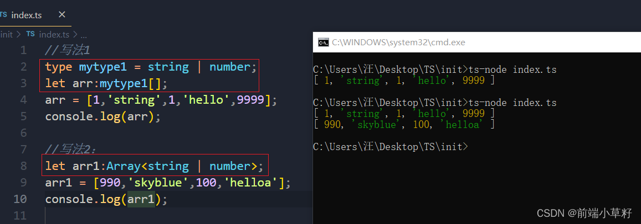Click the comment '//写法2:' on line 7
641x224 pixels.
tap(71, 150)
